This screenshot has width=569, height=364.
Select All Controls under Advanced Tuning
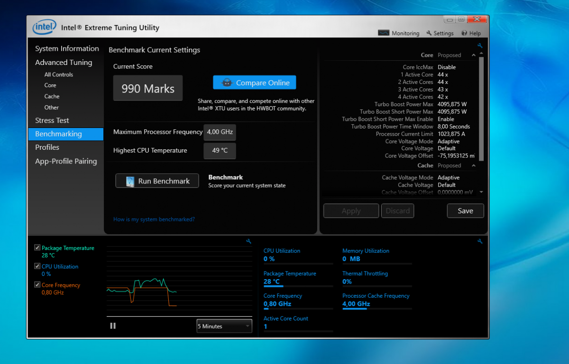59,74
